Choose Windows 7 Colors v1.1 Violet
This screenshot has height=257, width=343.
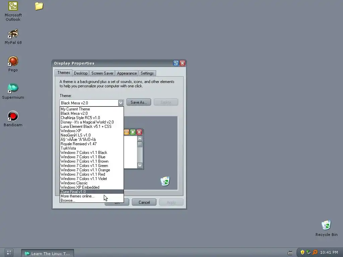pos(92,179)
